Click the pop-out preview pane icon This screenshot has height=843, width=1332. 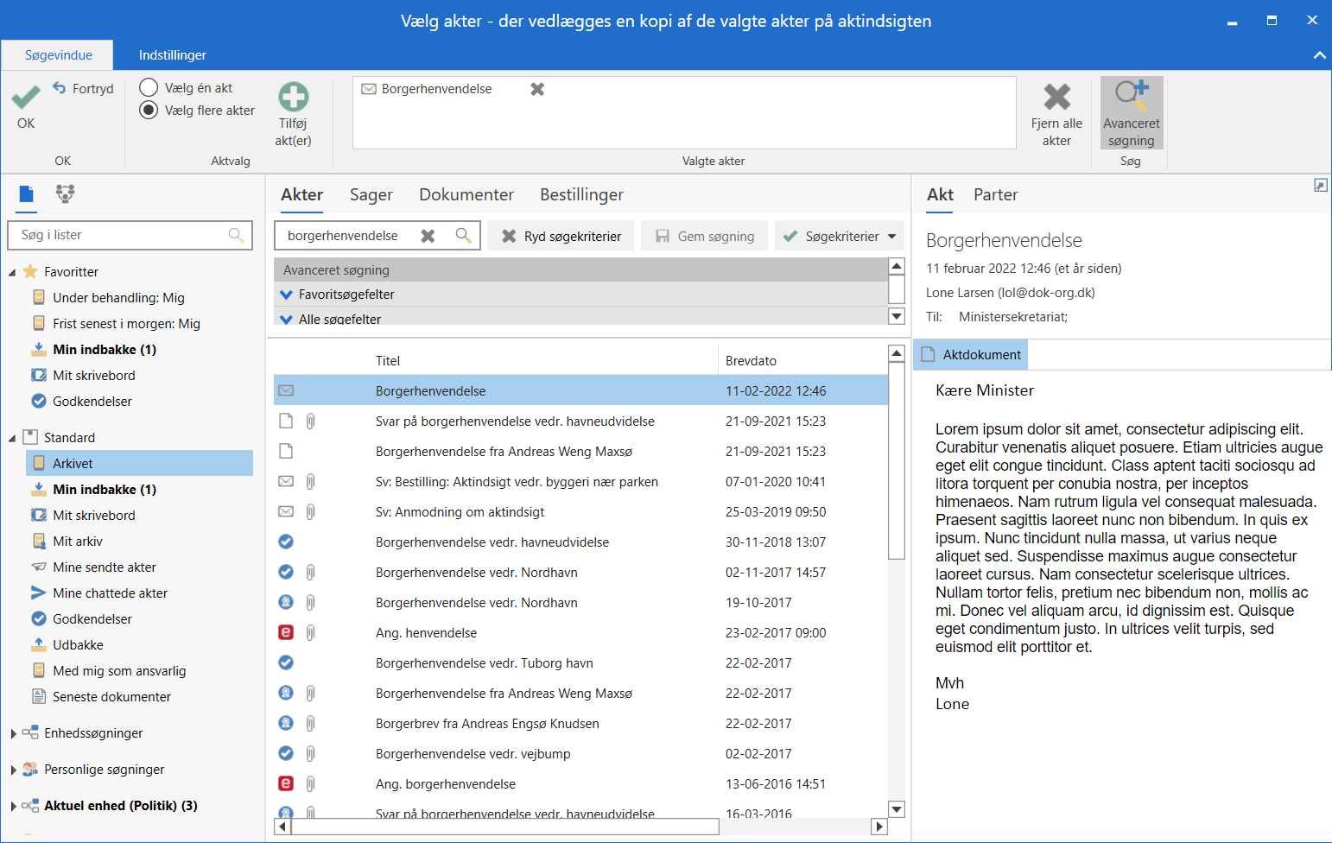pos(1320,185)
